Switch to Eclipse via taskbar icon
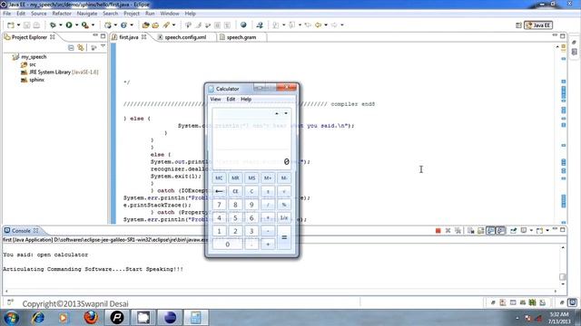Image resolution: width=581 pixels, height=326 pixels. (x=170, y=318)
